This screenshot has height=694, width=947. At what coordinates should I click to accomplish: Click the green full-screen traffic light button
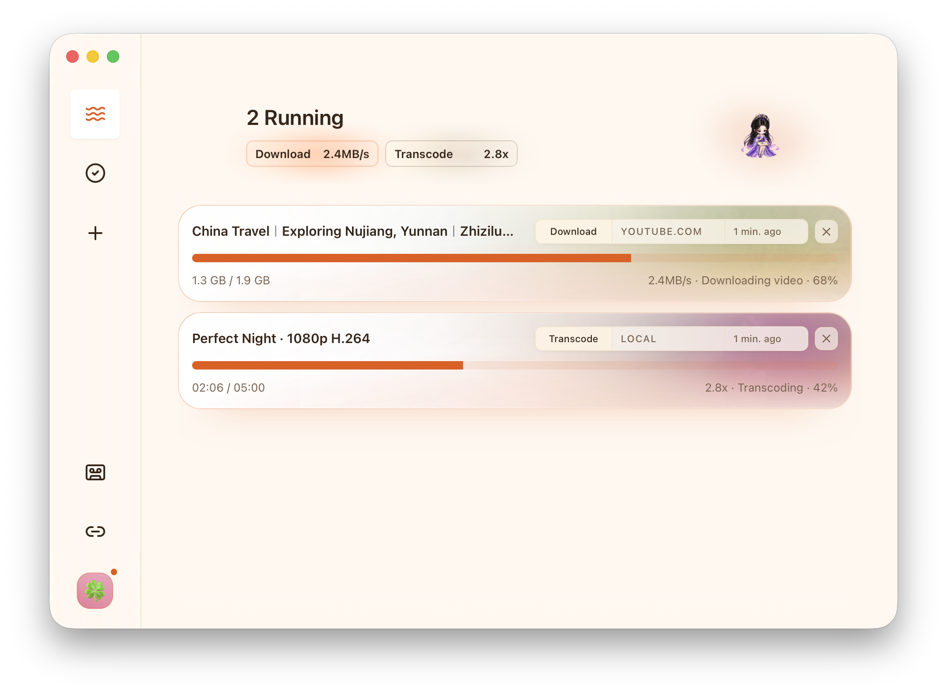[x=113, y=57]
